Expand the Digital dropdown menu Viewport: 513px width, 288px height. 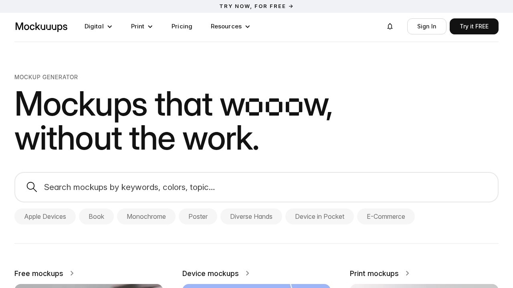[98, 26]
